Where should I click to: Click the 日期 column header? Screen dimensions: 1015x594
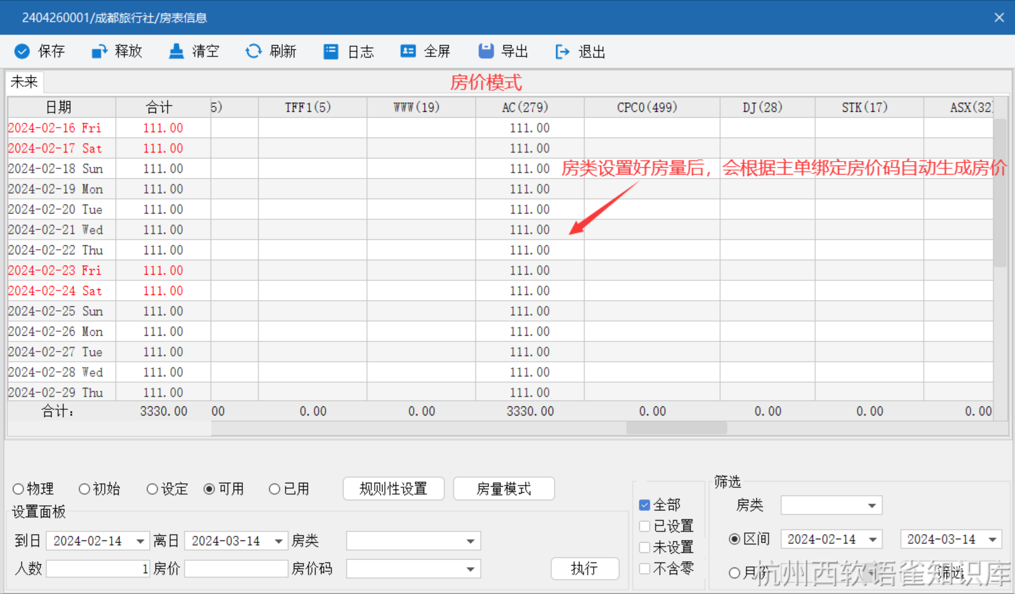point(61,107)
